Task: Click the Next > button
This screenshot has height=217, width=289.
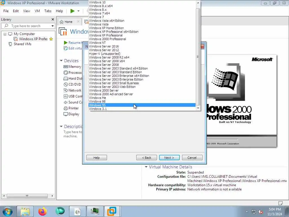Action: 169,158
